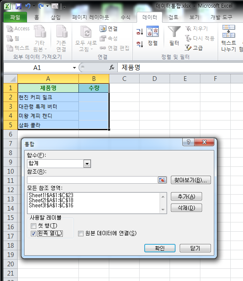Image resolution: width=243 pixels, height=281 pixels.
Task: Confirm with the 확인 button
Action: (x=160, y=248)
